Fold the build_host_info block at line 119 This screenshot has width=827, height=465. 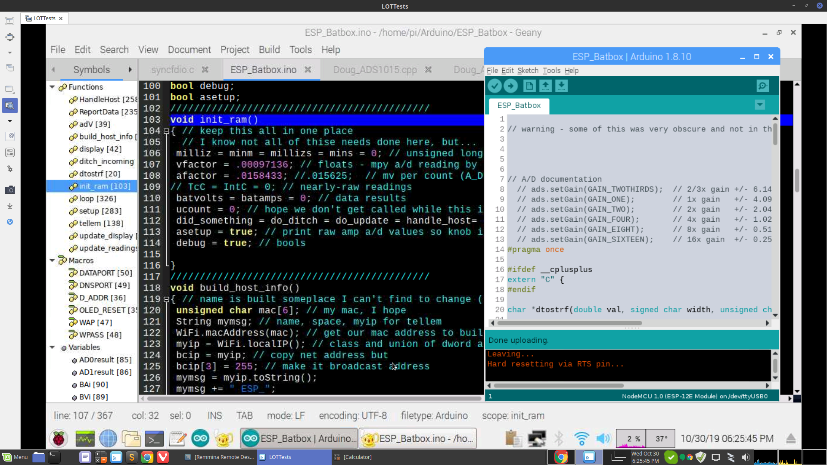pyautogui.click(x=166, y=299)
